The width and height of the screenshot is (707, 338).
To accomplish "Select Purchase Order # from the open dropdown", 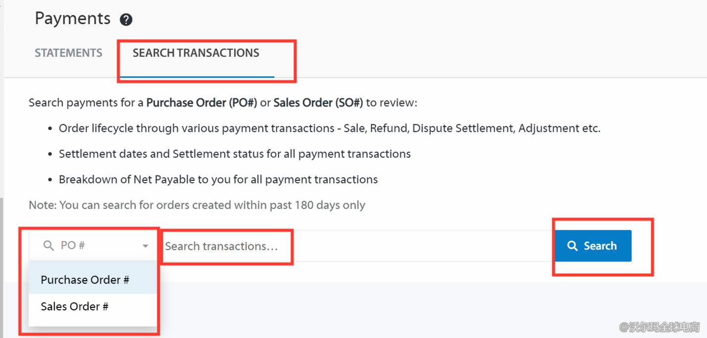I will click(x=85, y=279).
